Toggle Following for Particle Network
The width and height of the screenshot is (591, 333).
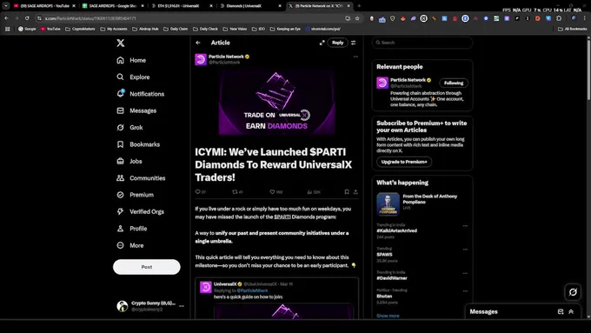click(x=454, y=83)
